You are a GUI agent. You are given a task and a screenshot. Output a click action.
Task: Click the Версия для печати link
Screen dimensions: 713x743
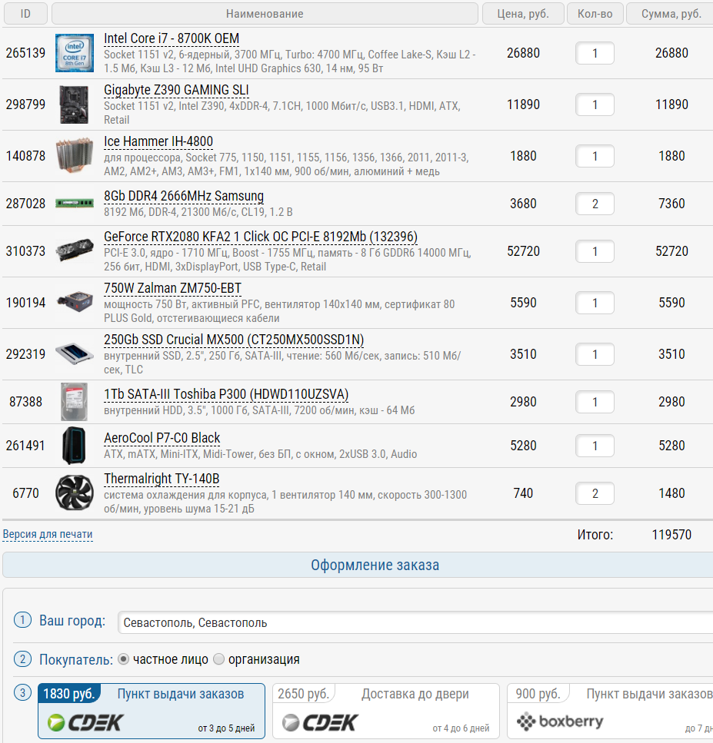pos(48,535)
